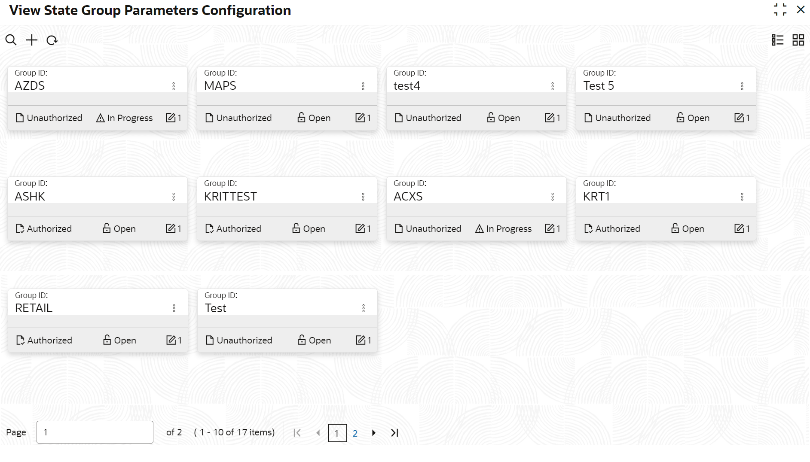Click the refresh icon
Image resolution: width=810 pixels, height=462 pixels.
tap(52, 40)
